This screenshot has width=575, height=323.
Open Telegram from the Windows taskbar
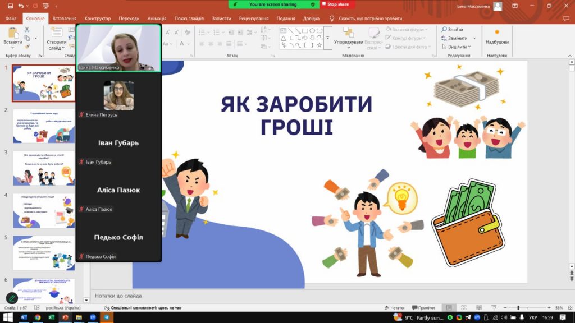[x=106, y=317]
